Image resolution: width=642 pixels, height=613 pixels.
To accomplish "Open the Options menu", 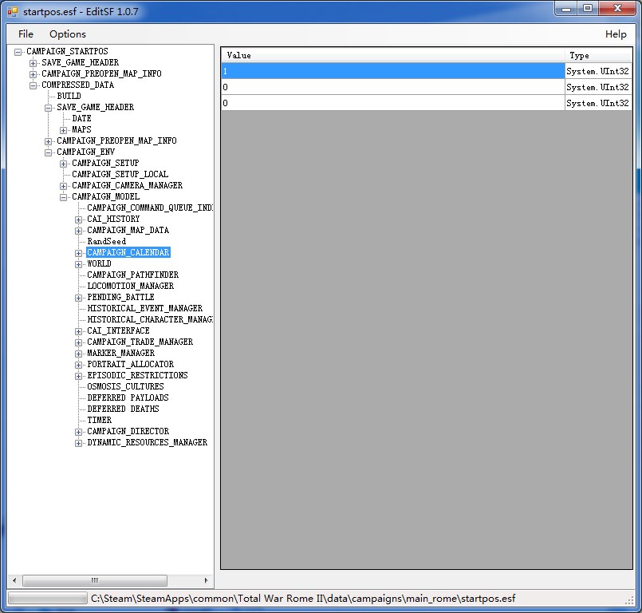I will pyautogui.click(x=68, y=34).
